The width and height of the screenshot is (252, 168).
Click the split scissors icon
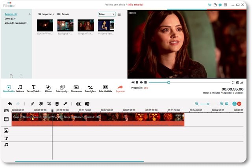click(41, 104)
